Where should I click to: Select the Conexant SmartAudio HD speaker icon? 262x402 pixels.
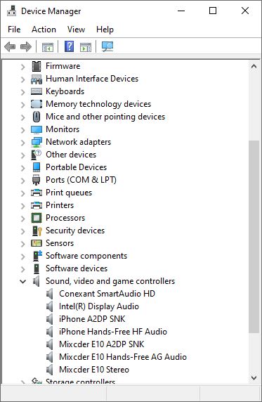click(49, 294)
